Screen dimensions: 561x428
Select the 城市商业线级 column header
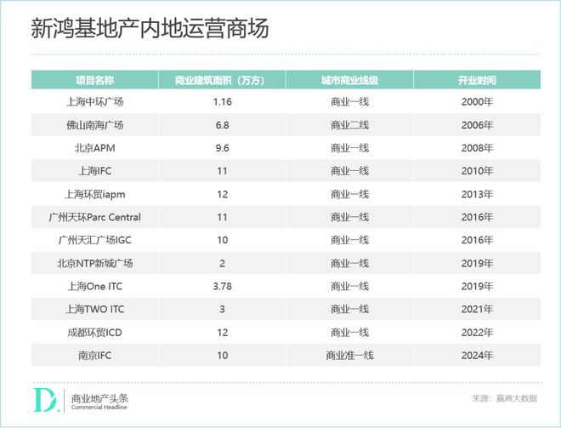click(349, 80)
